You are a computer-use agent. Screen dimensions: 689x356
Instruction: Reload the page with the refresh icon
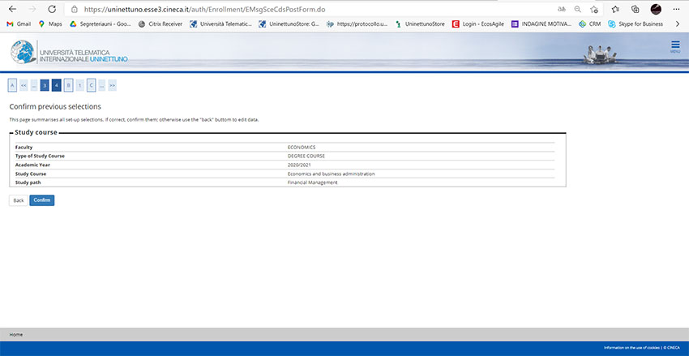pos(51,9)
